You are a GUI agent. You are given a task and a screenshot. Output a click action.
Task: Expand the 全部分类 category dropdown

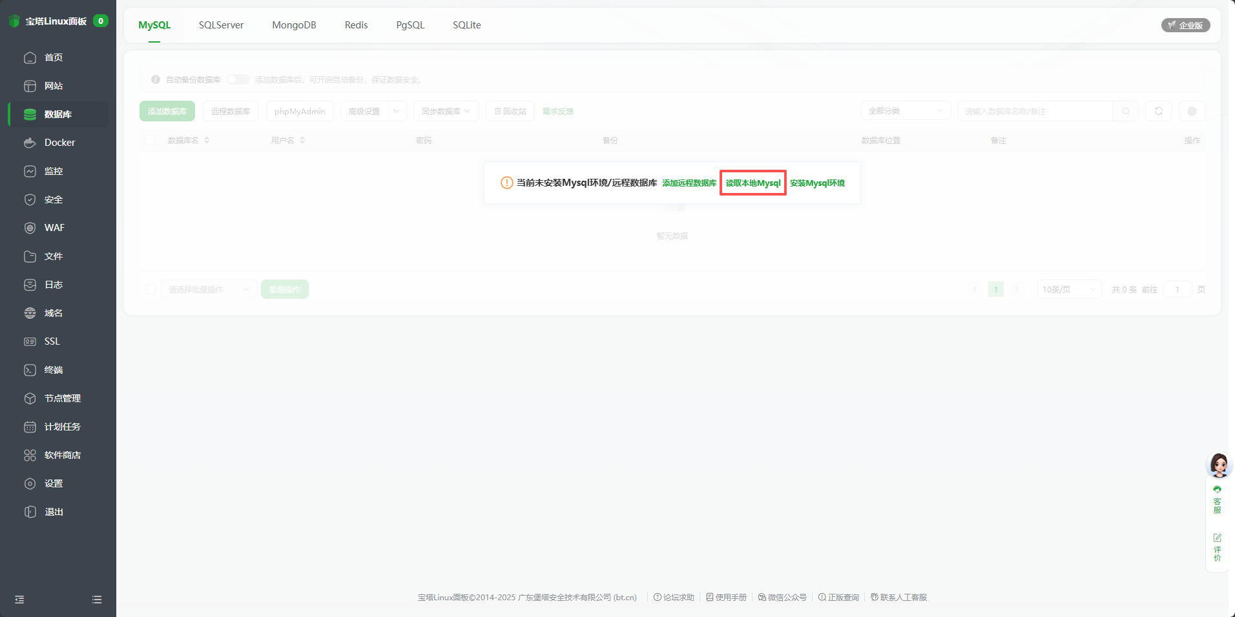(906, 111)
